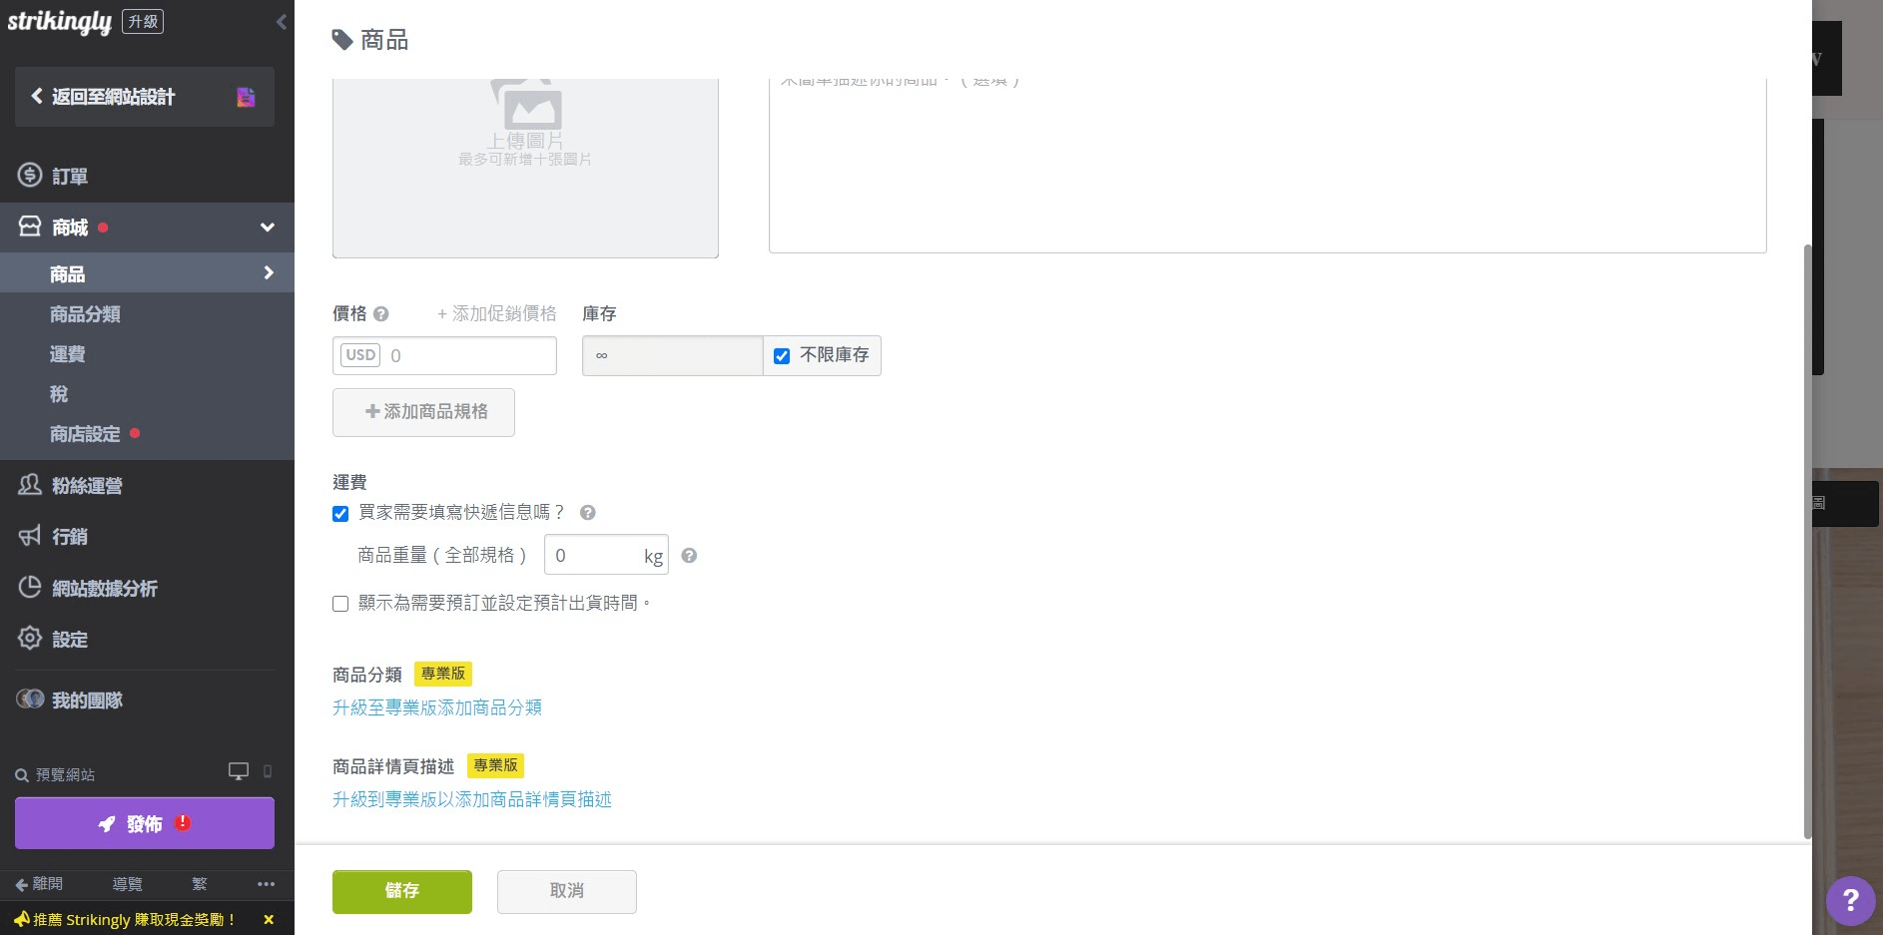The height and width of the screenshot is (935, 1883).
Task: Click the 儲存 save button
Action: tap(402, 891)
